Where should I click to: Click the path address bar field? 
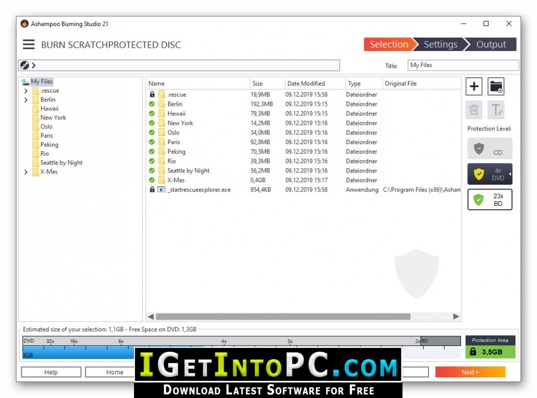click(x=179, y=65)
